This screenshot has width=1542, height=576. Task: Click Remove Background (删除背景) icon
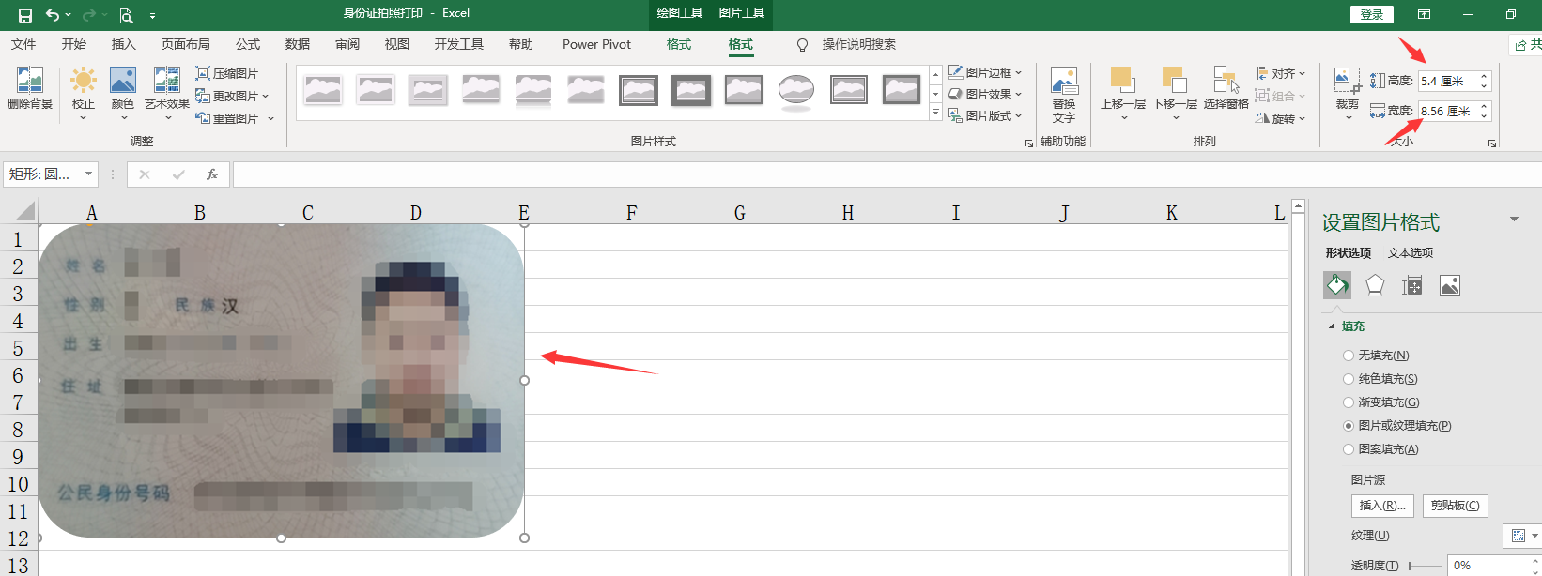coord(30,89)
